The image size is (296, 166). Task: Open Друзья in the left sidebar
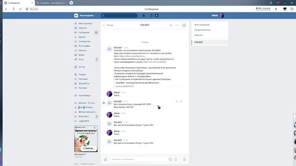point(82,37)
